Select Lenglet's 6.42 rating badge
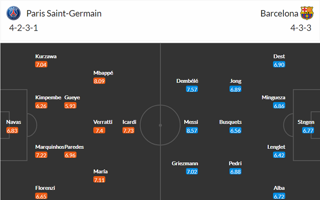 279,155
